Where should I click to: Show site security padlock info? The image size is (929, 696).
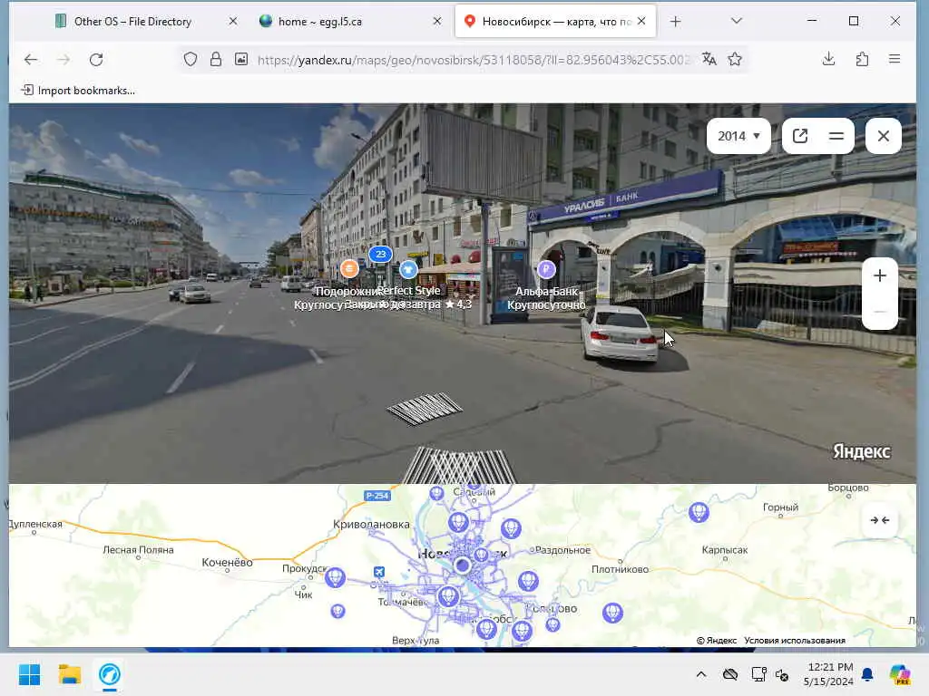pos(216,59)
